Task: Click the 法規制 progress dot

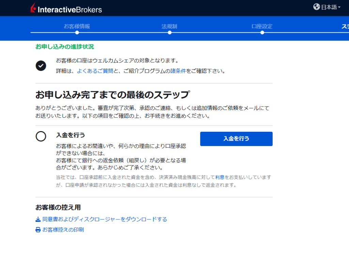Action: point(170,32)
